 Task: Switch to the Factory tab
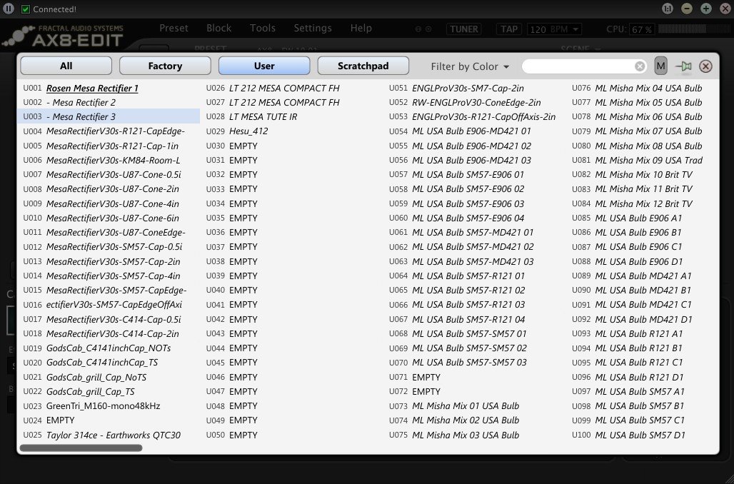165,66
